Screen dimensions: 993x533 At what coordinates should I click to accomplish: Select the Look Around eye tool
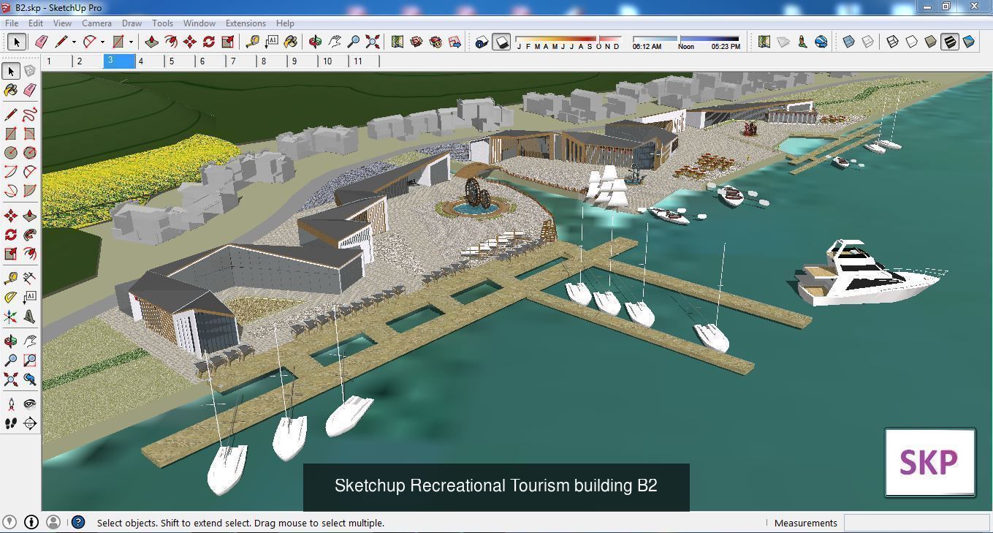pyautogui.click(x=29, y=404)
